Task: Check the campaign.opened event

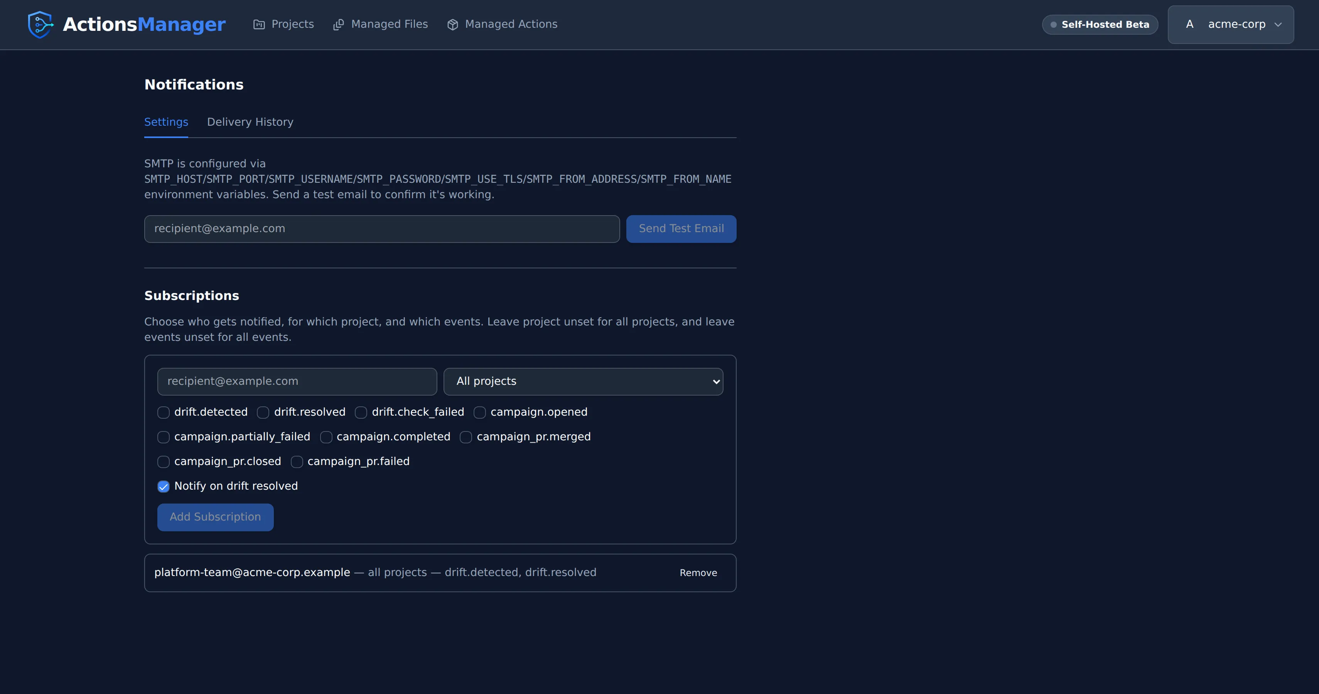Action: pyautogui.click(x=480, y=413)
